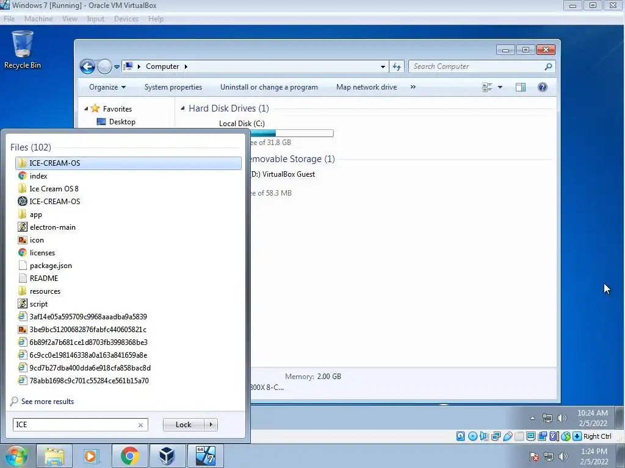
Task: Open the VirtualBox Input menu
Action: [x=96, y=19]
